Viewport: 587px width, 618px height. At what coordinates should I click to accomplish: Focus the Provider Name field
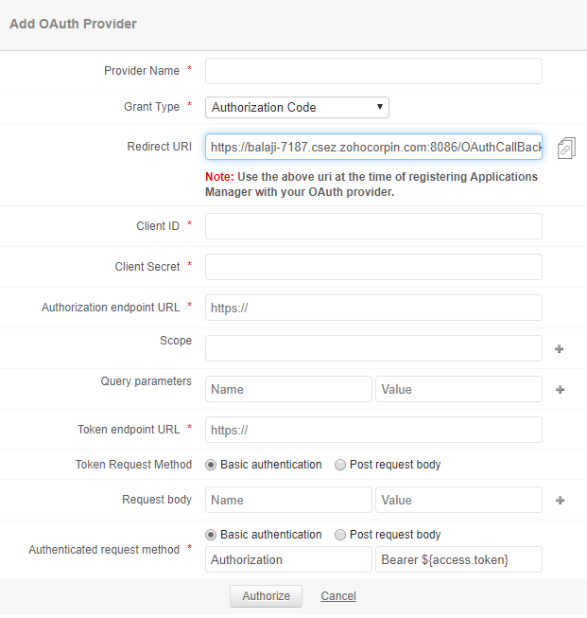click(373, 71)
